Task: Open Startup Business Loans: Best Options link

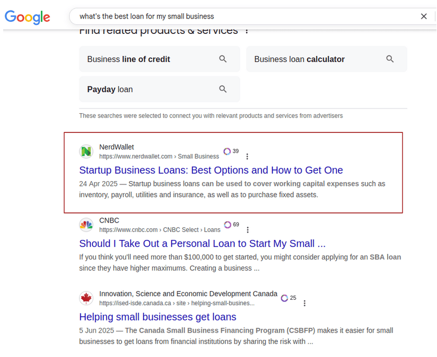Action: tap(211, 170)
